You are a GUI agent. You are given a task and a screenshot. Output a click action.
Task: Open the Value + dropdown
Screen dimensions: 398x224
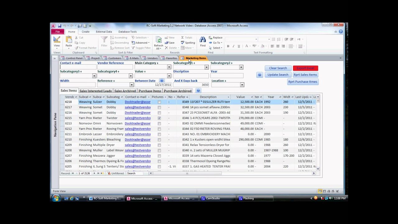[169, 76]
